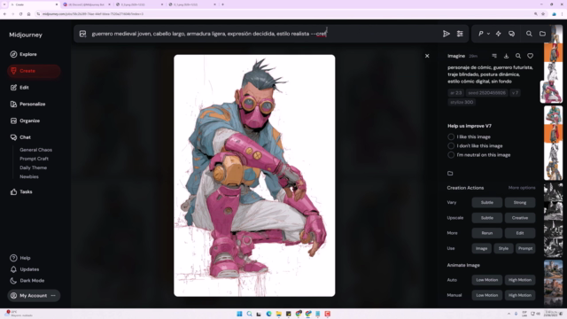Use image as Image reference
Viewport: 567px width, 319px height.
pyautogui.click(x=481, y=248)
